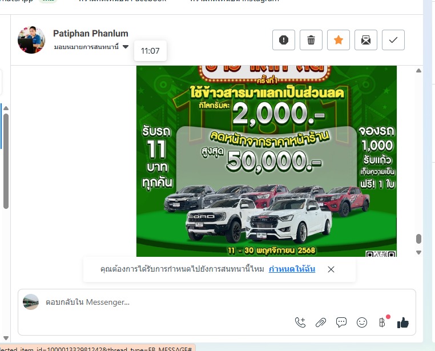Open Patiphan Phanlum profile picture
Screen dimensions: 435x351
click(x=31, y=39)
